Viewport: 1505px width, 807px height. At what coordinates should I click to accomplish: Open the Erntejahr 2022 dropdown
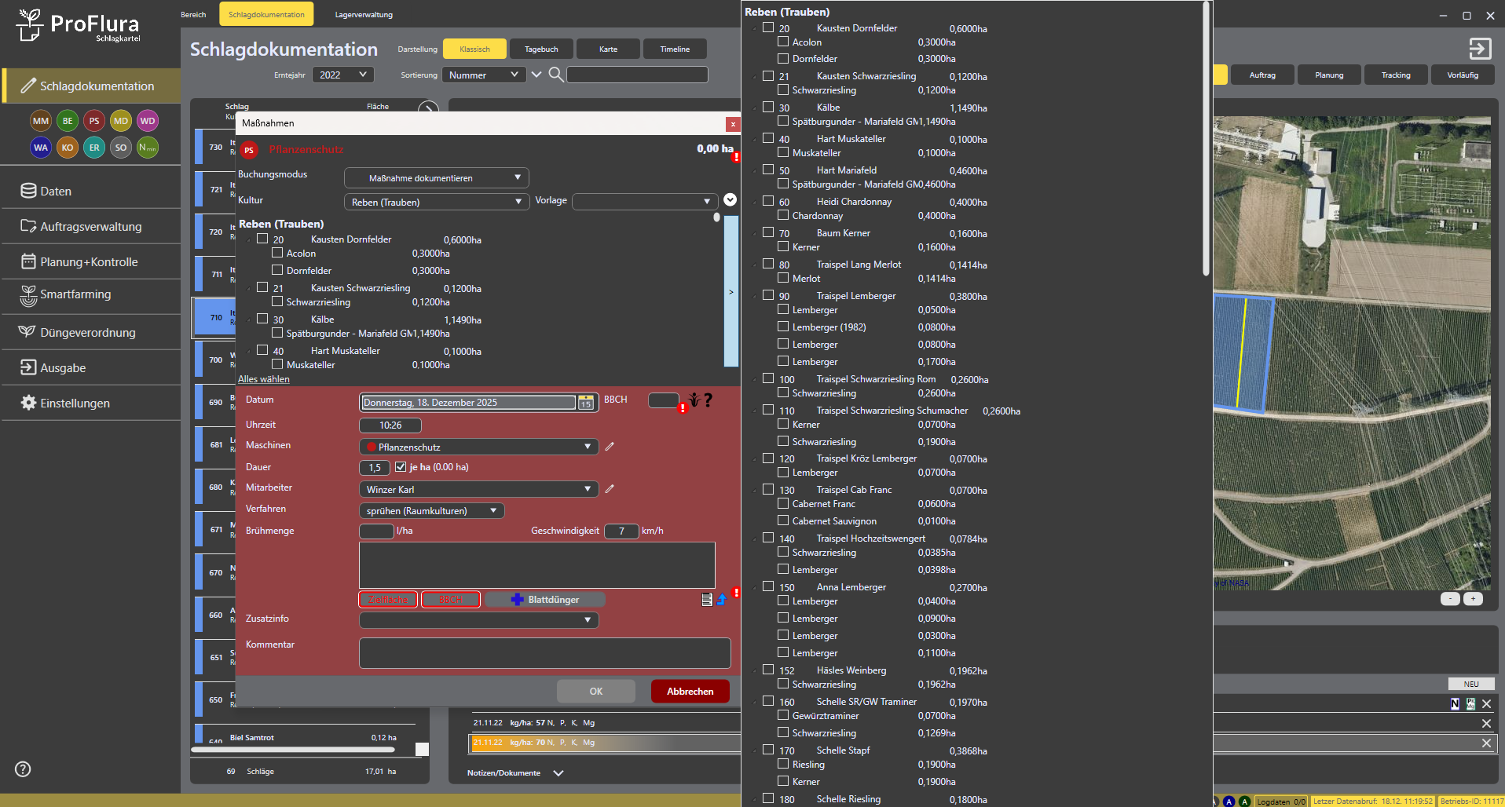(x=343, y=75)
